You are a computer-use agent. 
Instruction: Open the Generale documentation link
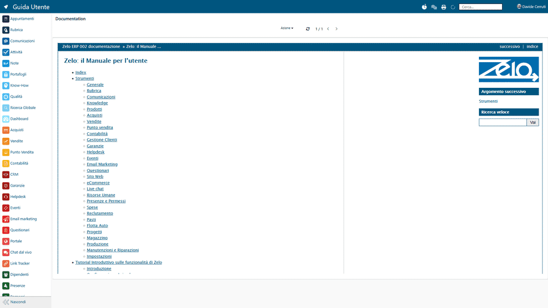click(95, 85)
